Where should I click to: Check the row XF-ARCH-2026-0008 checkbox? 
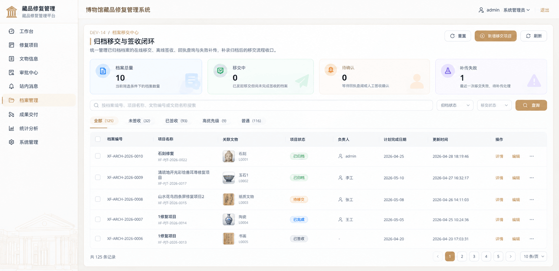98,199
